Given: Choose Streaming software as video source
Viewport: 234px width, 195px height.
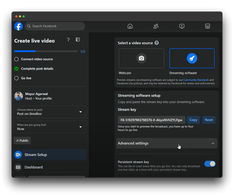Looking at the screenshot, I should coord(192,58).
